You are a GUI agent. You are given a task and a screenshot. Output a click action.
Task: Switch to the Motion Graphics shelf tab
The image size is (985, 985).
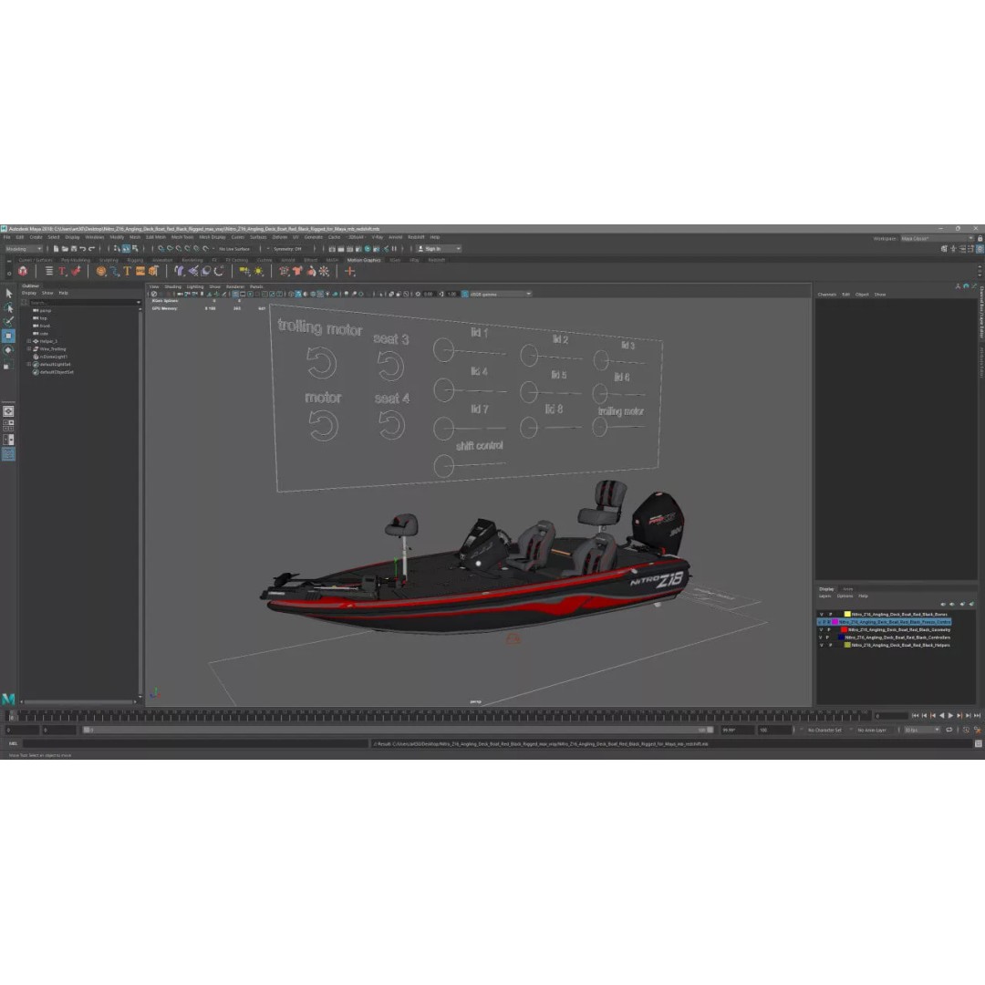(364, 260)
